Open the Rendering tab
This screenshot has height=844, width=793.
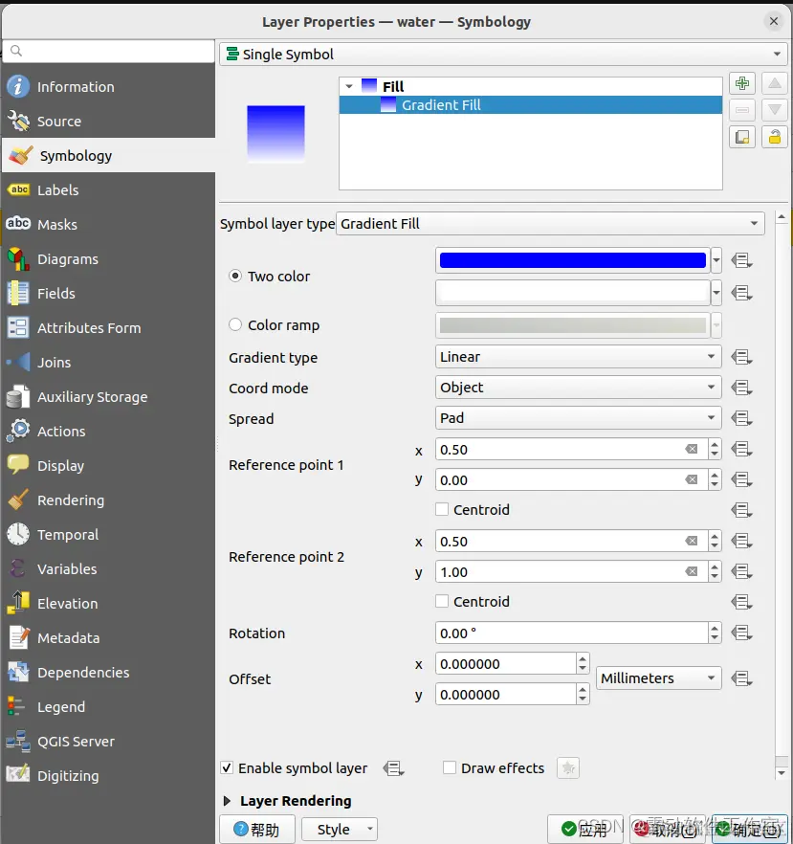point(108,500)
